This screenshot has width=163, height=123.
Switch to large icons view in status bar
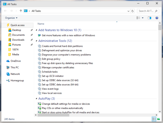click(158, 119)
